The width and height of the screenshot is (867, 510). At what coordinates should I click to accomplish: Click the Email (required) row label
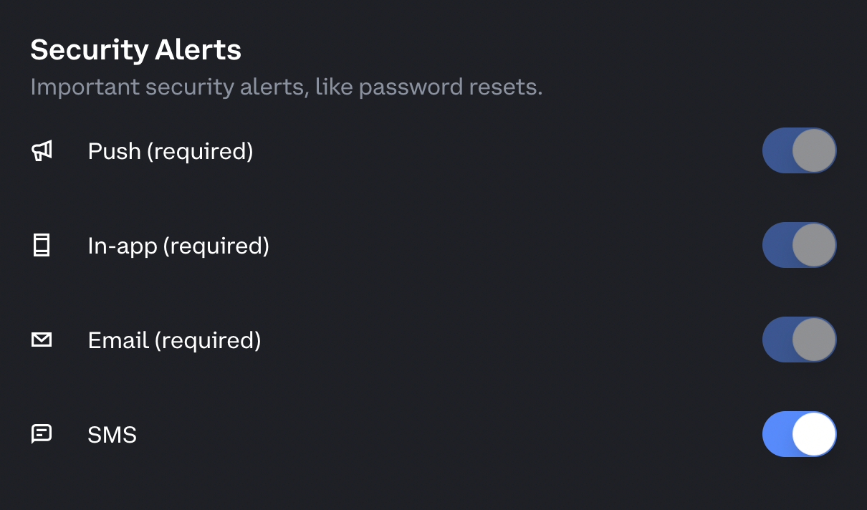pyautogui.click(x=175, y=340)
